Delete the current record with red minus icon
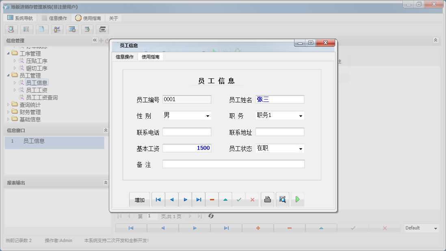The width and height of the screenshot is (446, 251). (x=212, y=199)
